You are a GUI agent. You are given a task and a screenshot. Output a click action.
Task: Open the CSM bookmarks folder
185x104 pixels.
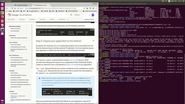52,11
